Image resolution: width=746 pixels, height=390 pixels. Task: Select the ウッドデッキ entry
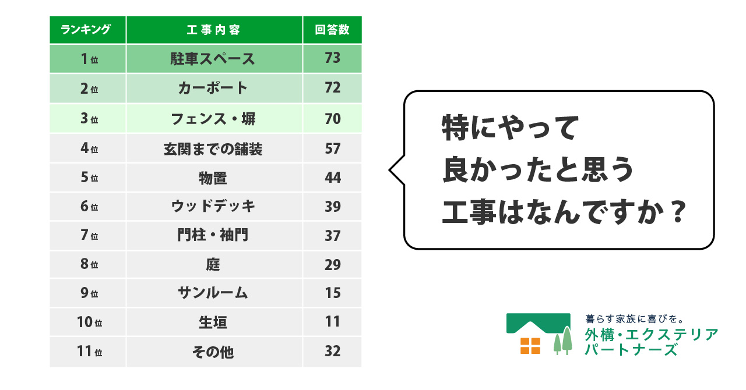click(x=214, y=207)
